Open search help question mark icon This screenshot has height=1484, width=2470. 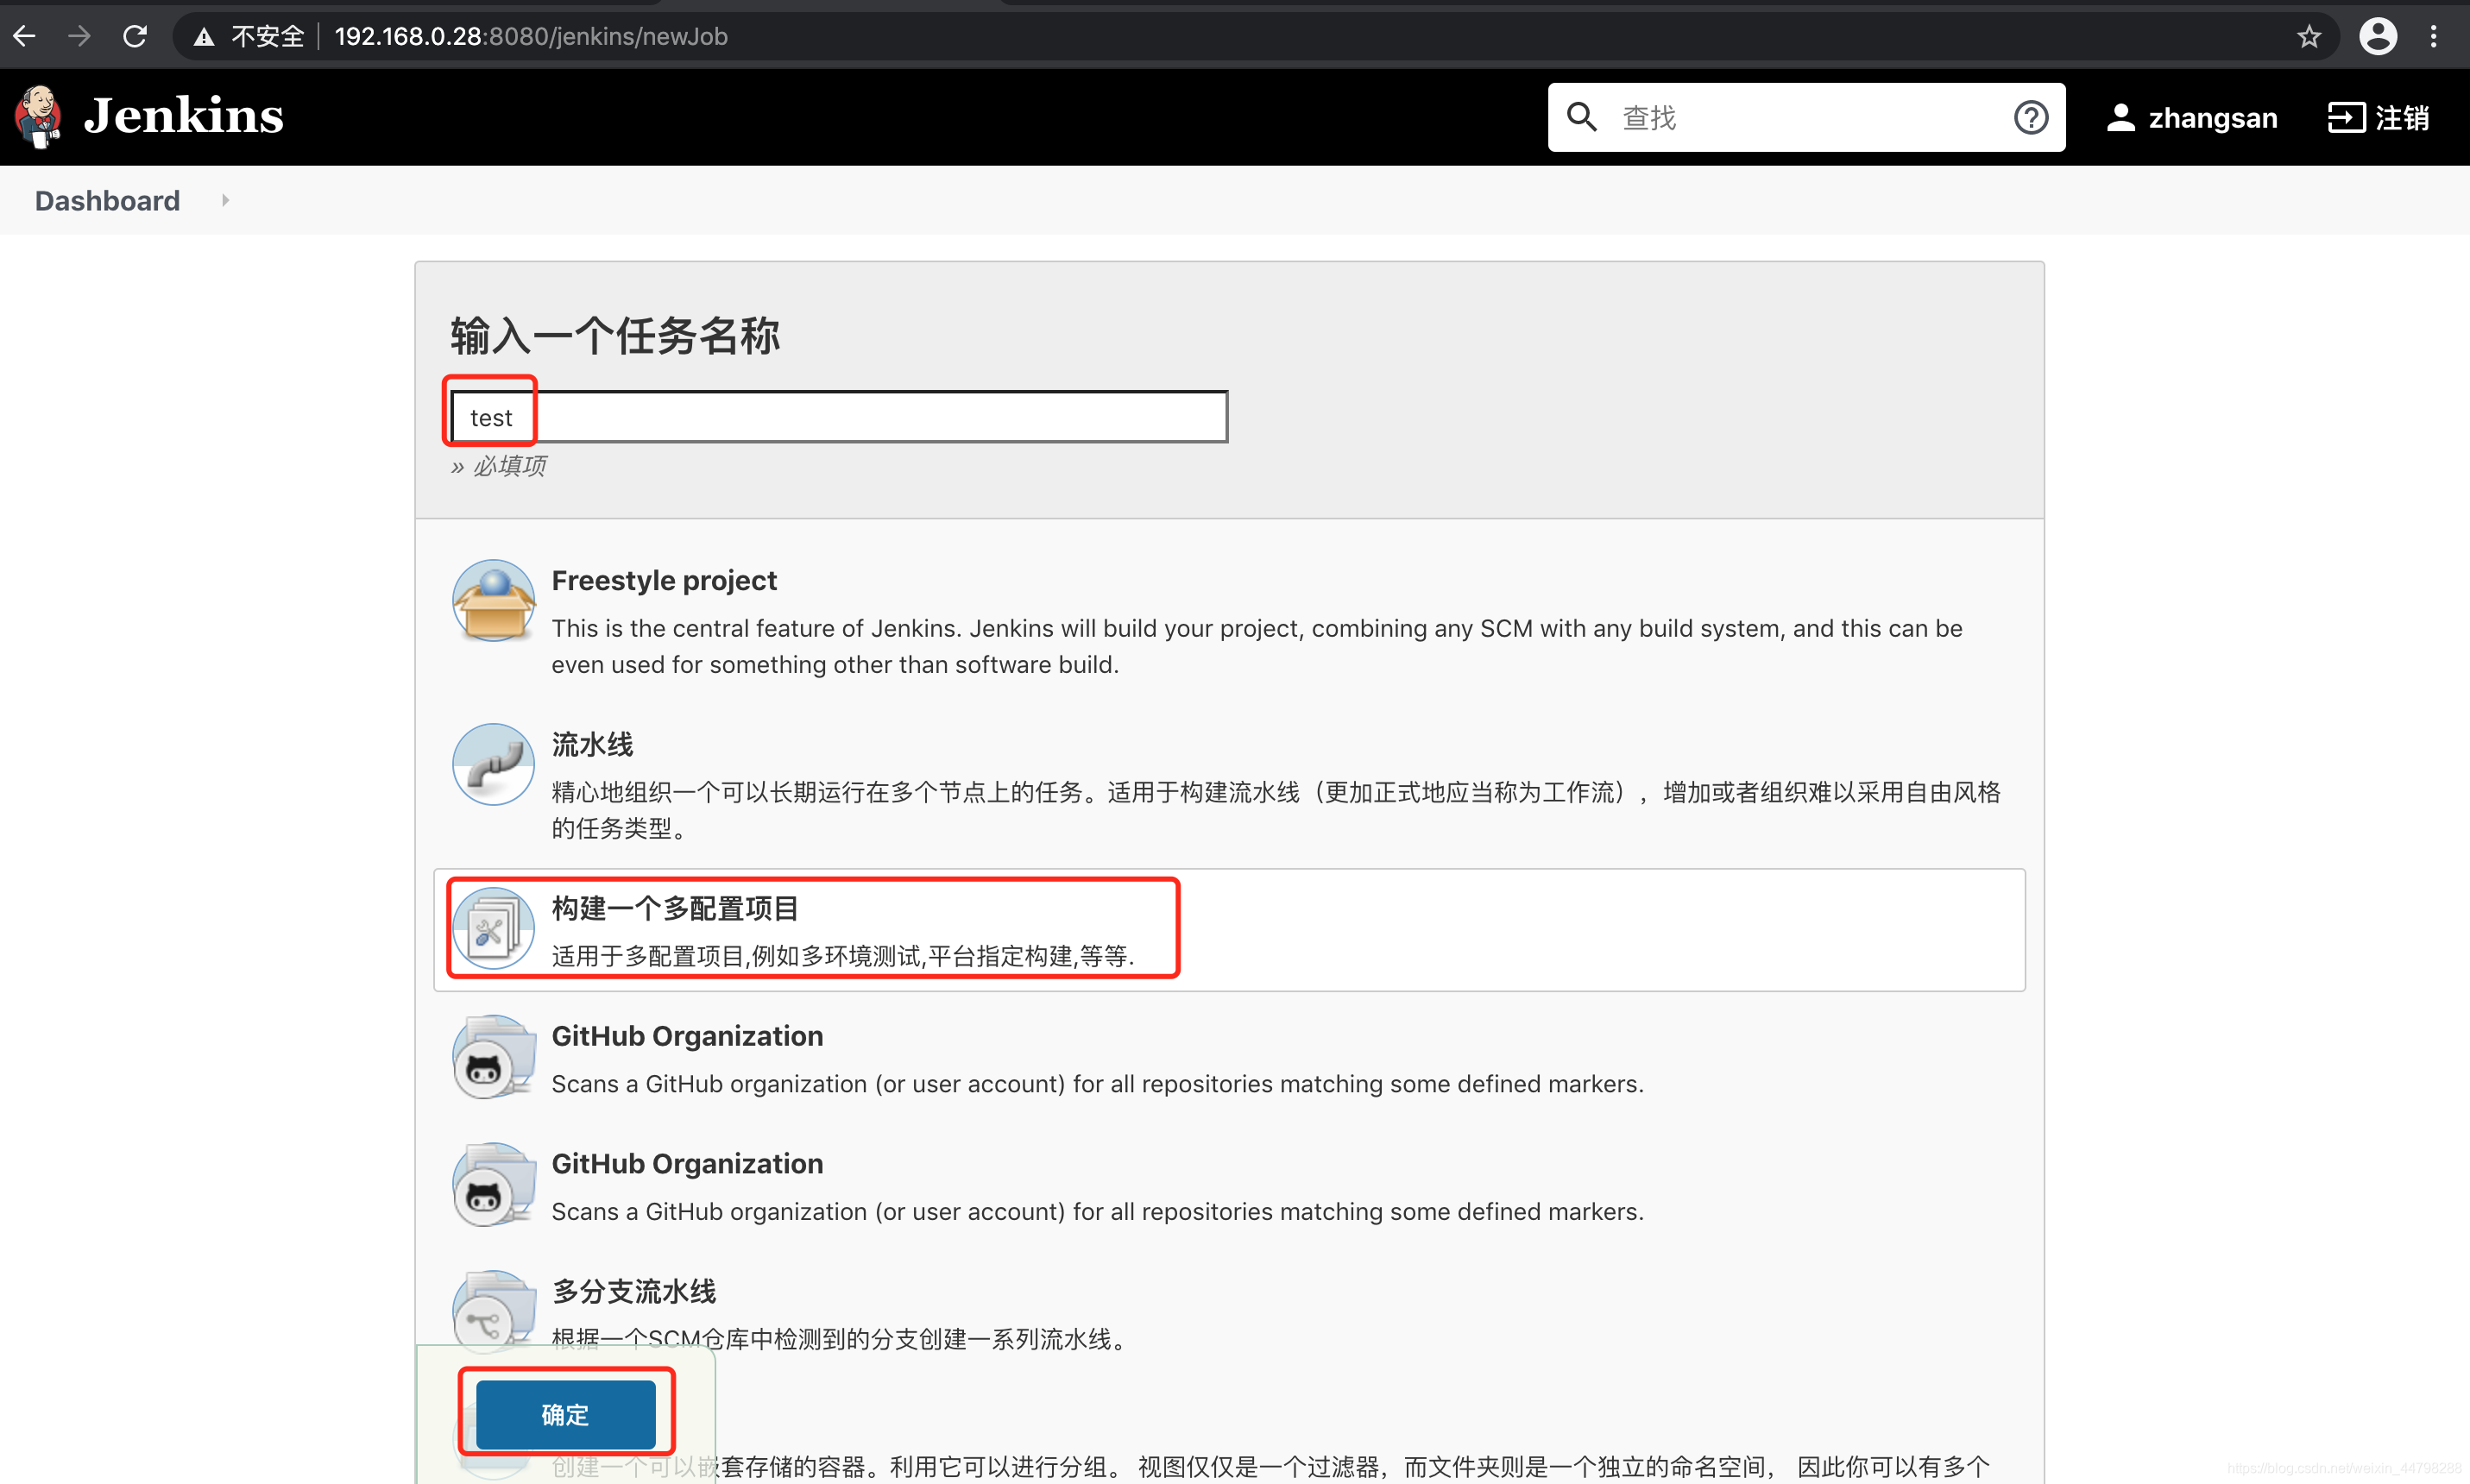click(x=2030, y=117)
